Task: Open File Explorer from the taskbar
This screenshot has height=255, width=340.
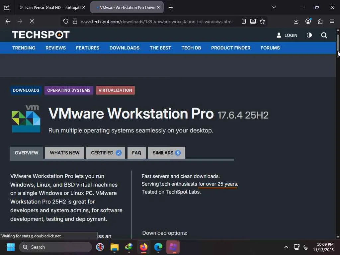Action: 115,247
